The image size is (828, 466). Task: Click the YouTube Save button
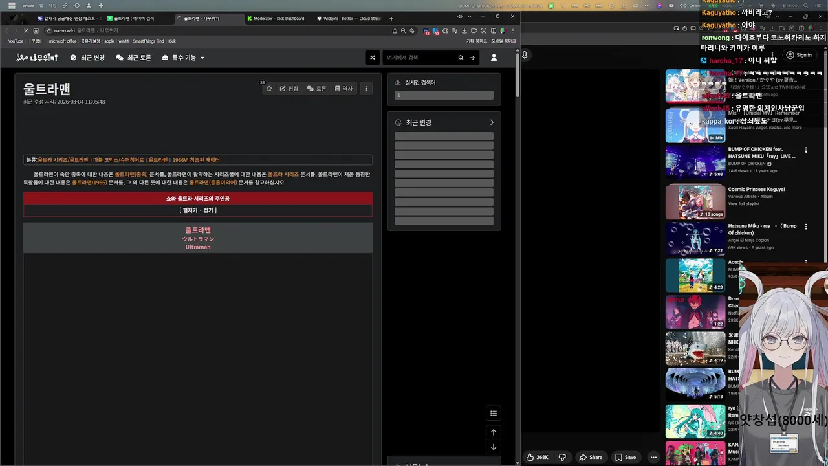point(625,457)
